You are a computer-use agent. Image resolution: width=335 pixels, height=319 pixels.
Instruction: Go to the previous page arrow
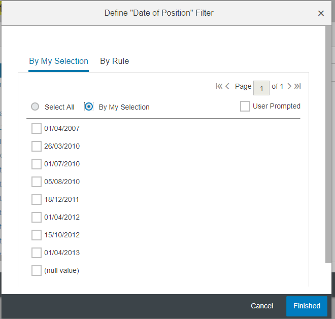coord(227,86)
